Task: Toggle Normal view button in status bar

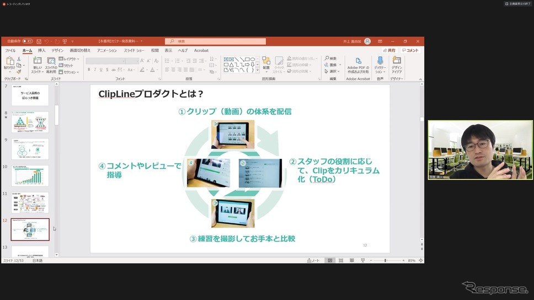Action: pyautogui.click(x=330, y=260)
